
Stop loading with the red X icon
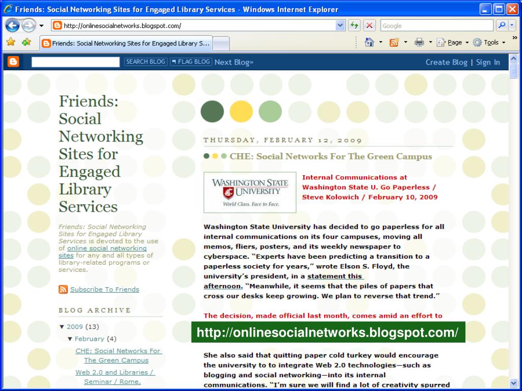click(x=369, y=25)
